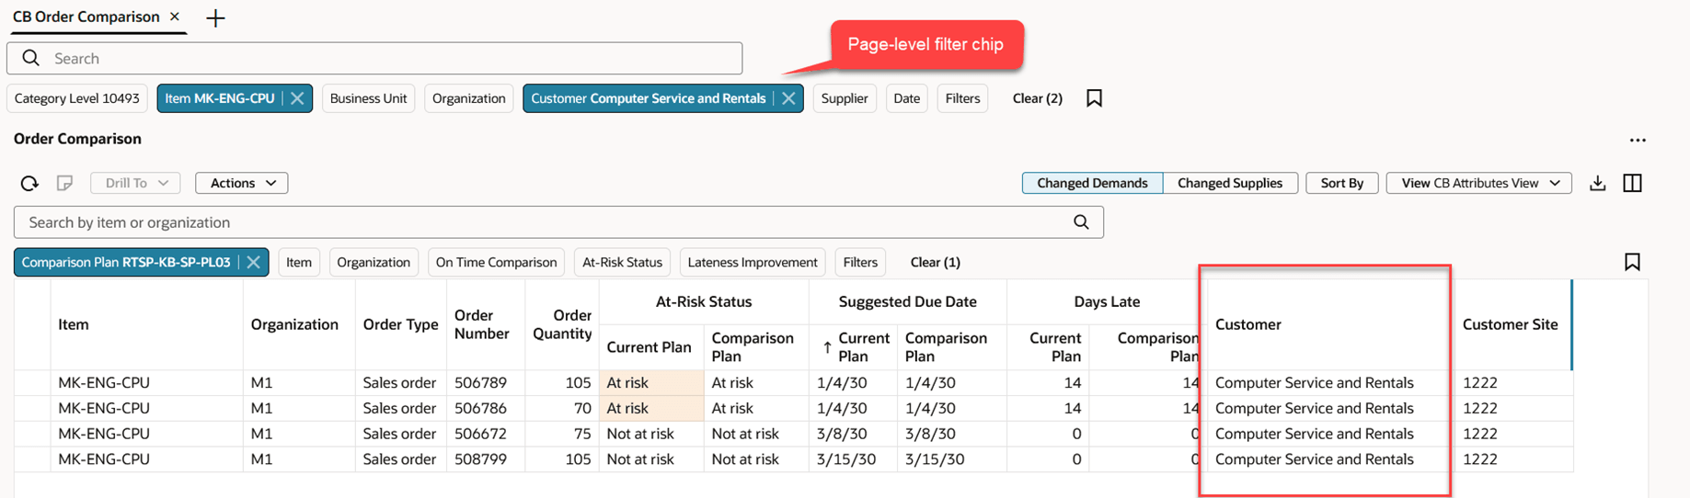Image resolution: width=1690 pixels, height=498 pixels.
Task: Add a new tab with plus icon
Action: click(215, 18)
